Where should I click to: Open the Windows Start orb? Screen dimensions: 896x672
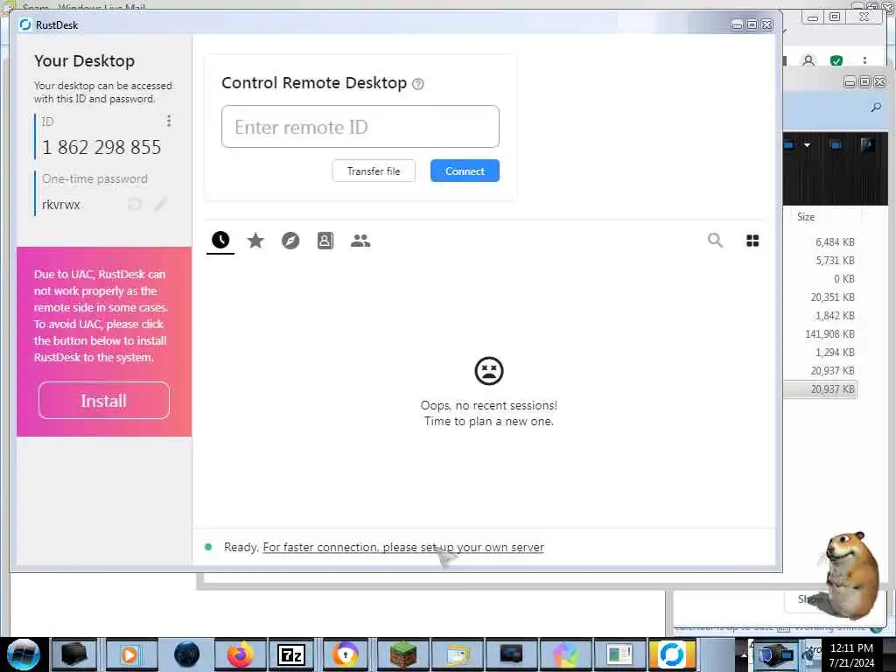pos(23,654)
